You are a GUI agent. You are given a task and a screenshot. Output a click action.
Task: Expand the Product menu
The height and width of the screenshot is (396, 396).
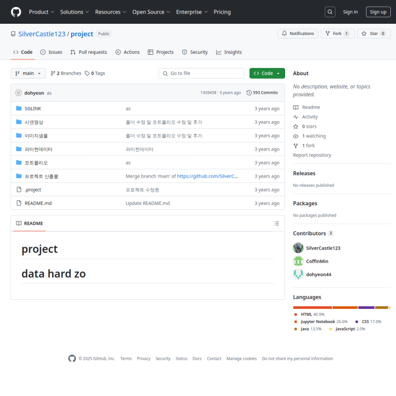click(41, 12)
